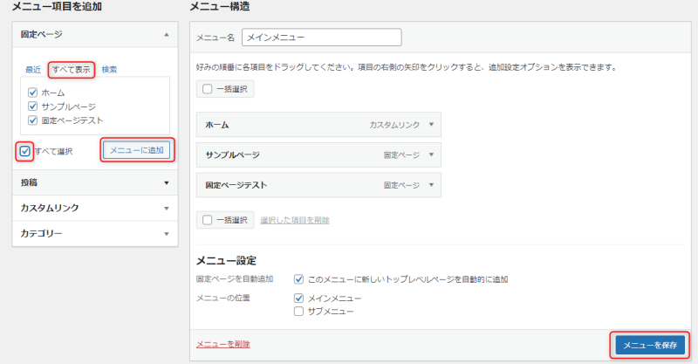The image size is (698, 364).
Task: Expand the 投稿 section
Action: click(x=166, y=182)
